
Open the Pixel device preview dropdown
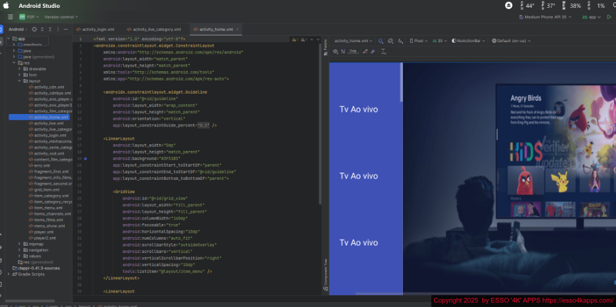point(418,41)
